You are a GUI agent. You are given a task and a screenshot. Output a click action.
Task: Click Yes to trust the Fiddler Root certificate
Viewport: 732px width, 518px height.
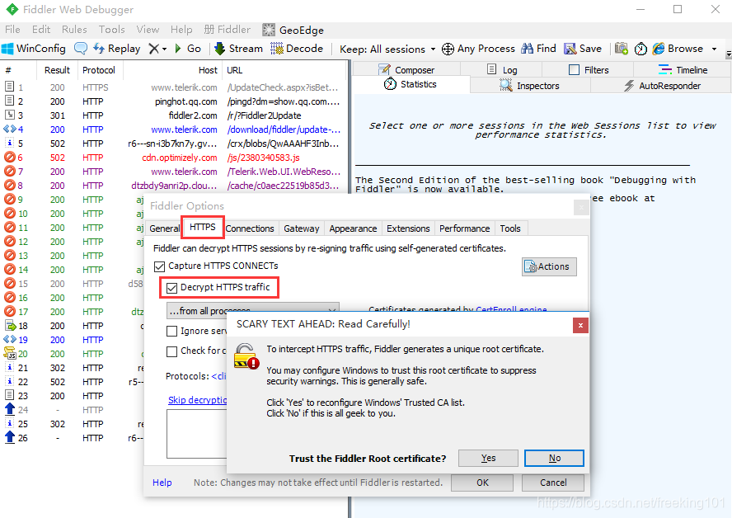[x=487, y=458]
